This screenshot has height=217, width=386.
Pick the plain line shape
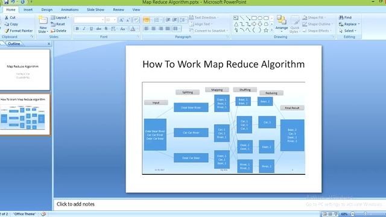click(242, 18)
